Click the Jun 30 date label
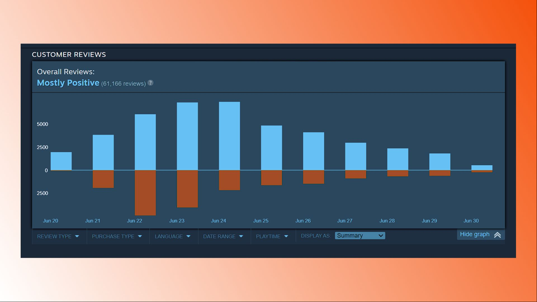 coord(471,221)
